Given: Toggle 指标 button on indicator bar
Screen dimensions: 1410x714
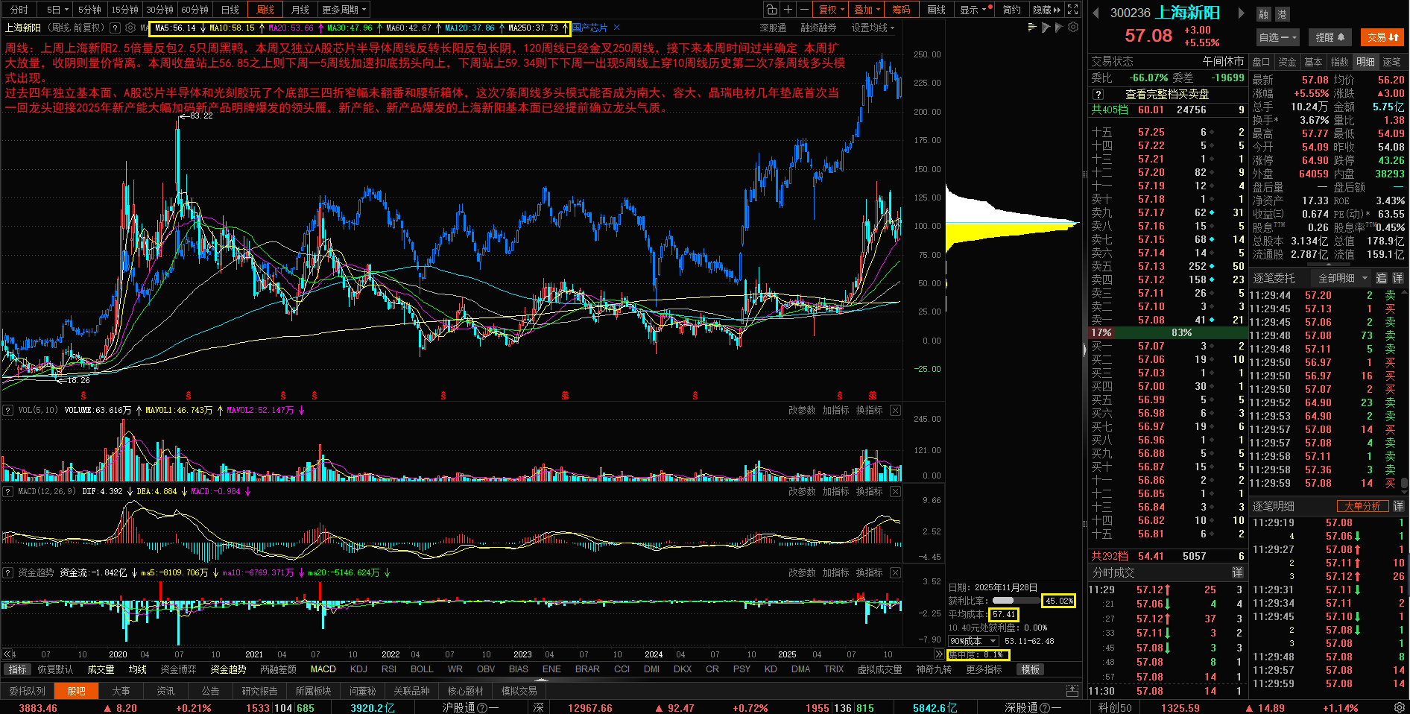Looking at the screenshot, I should (x=17, y=669).
